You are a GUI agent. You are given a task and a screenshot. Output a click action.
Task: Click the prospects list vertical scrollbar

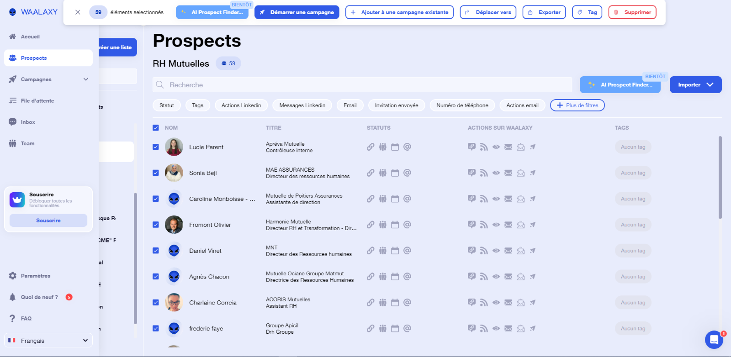tap(720, 178)
